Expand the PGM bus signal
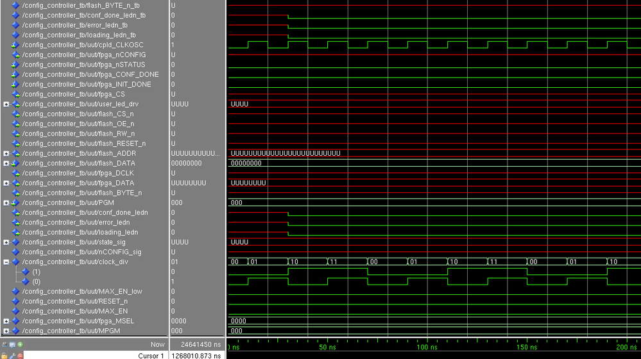The image size is (641, 359). click(6, 203)
